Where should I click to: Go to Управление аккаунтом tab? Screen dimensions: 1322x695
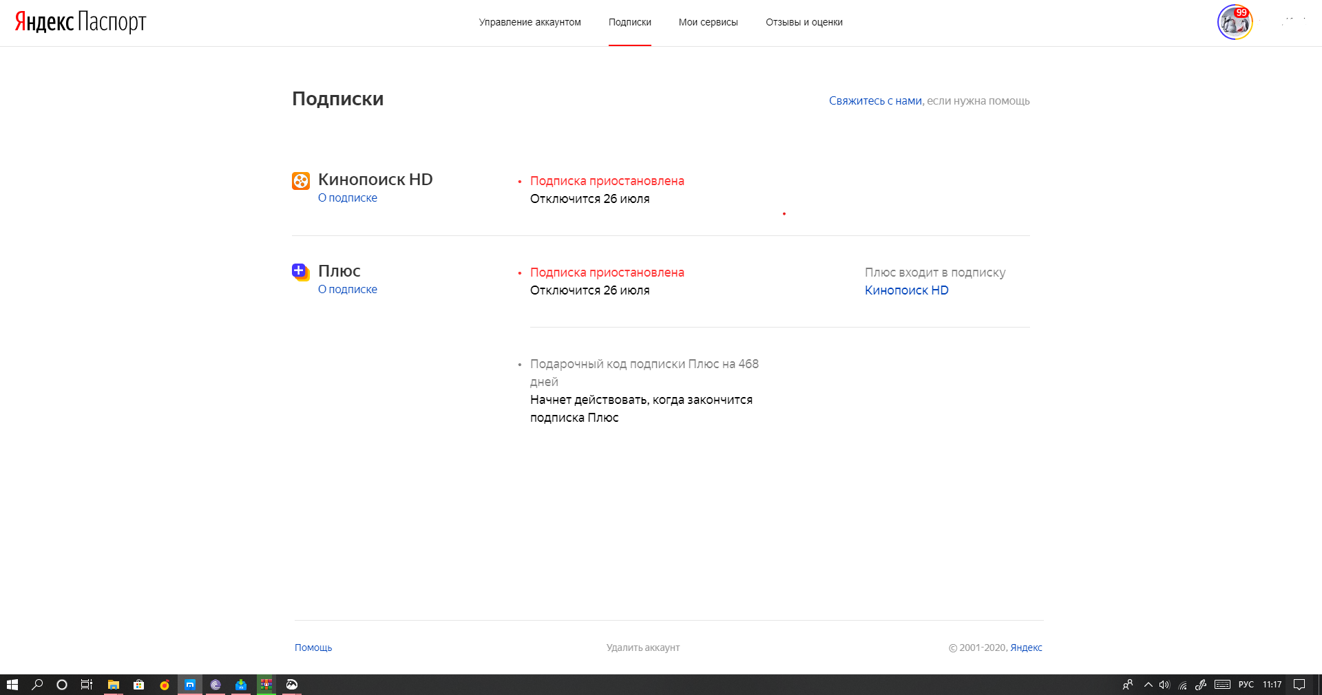[530, 22]
